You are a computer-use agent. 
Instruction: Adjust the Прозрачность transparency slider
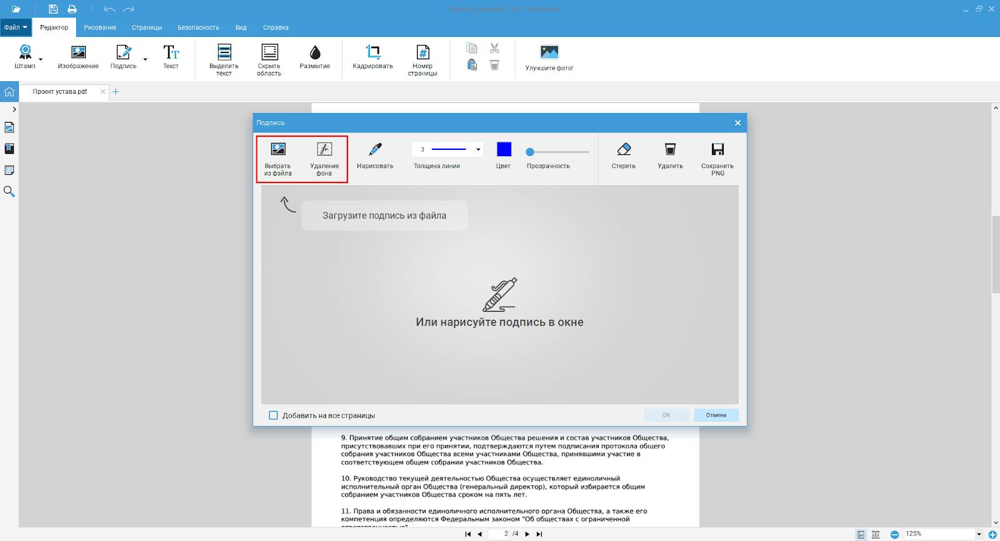point(558,152)
